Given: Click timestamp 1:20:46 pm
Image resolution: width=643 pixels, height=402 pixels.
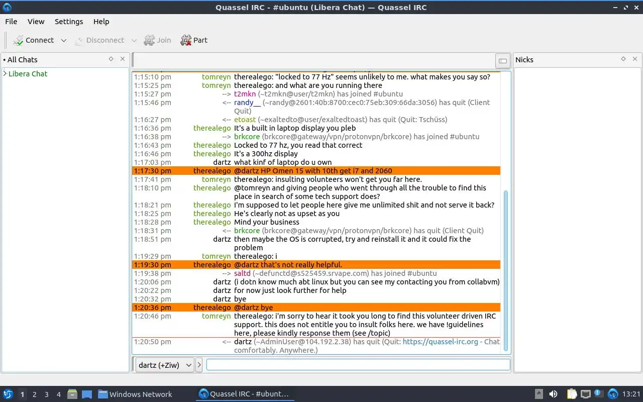Looking at the screenshot, I should click(152, 316).
